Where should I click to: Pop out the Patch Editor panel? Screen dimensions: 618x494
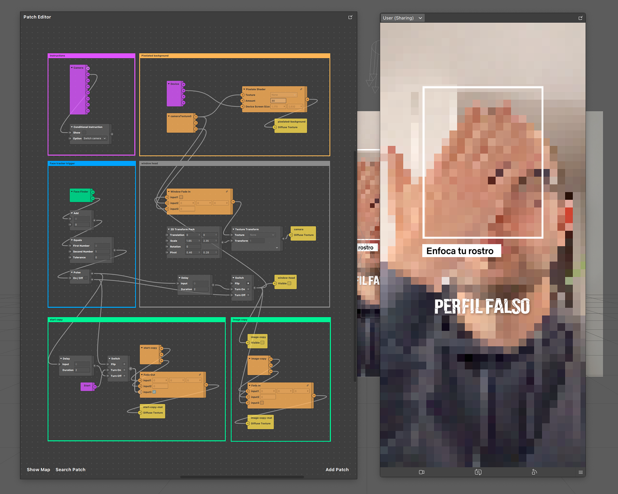click(x=351, y=17)
